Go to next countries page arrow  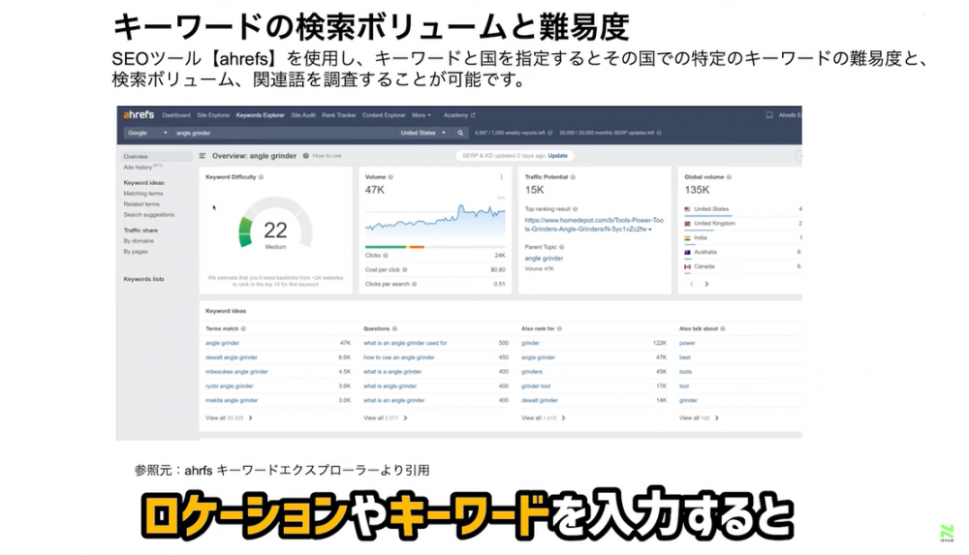(707, 285)
